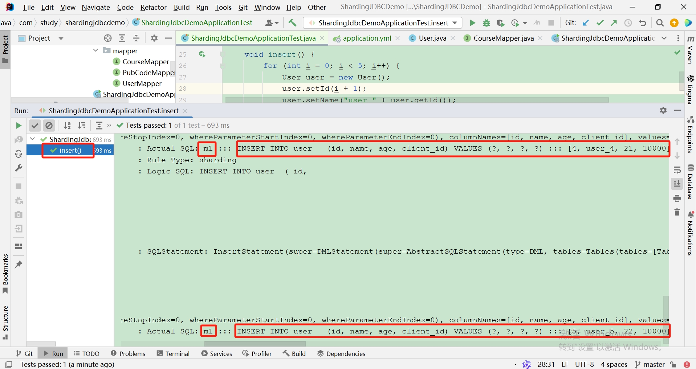
Task: Close the ShardingJdbcDemoApplicationTest.insert run tab
Action: (x=185, y=111)
